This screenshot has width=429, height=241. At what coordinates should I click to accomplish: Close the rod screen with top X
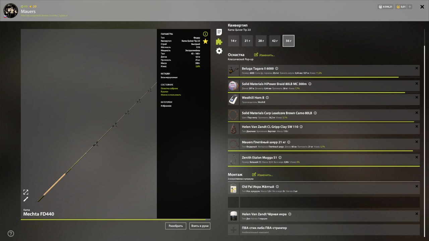422,7
